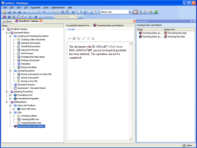The height and width of the screenshot is (148, 197).
Task: Open the Player view dropdown
Action: 130,12
